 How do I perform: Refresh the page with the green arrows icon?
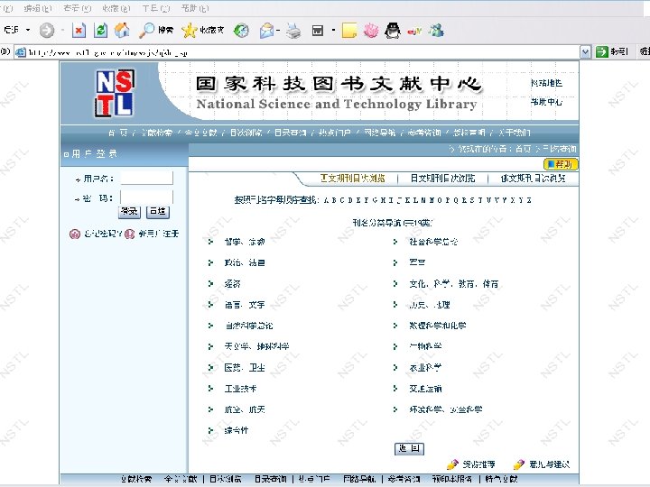click(x=100, y=31)
